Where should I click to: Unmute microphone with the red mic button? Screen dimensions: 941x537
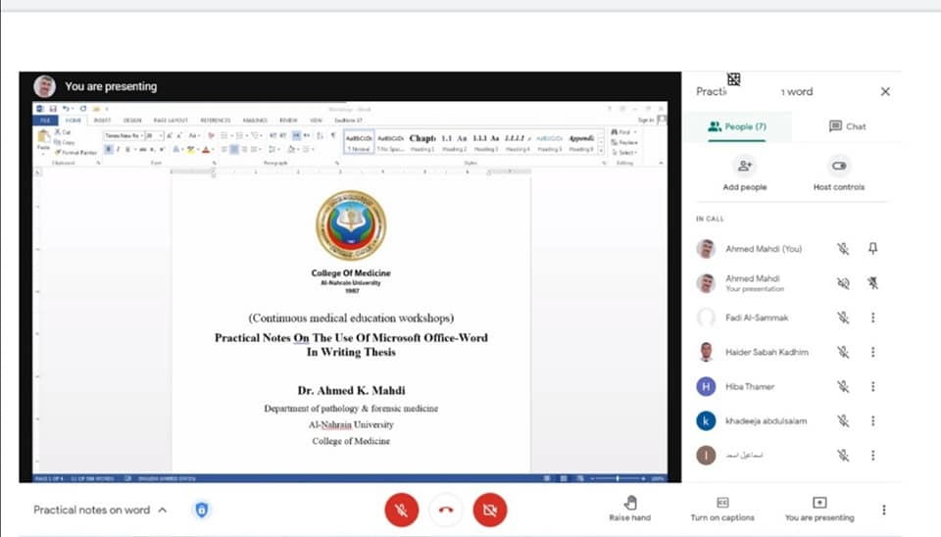click(x=402, y=510)
